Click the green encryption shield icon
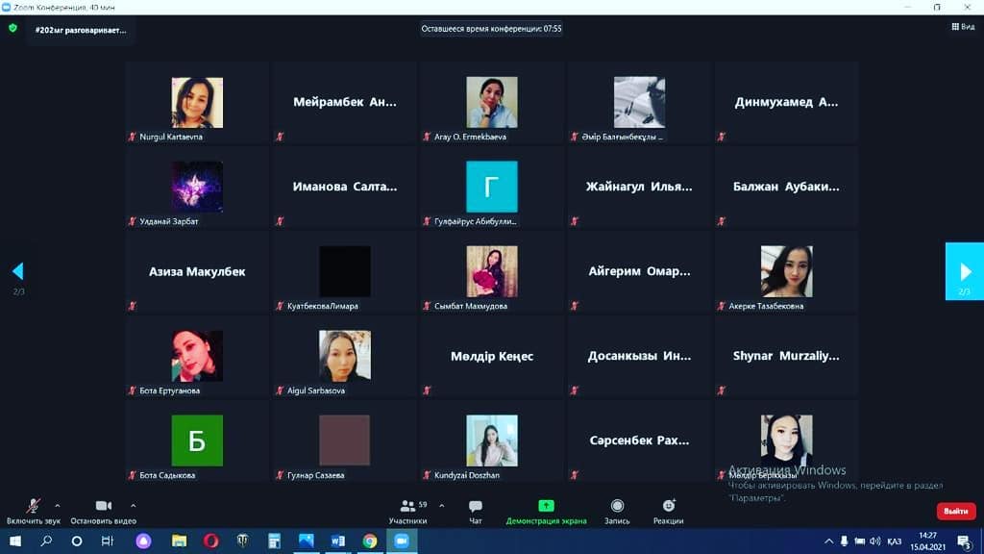This screenshot has width=984, height=554. pyautogui.click(x=12, y=29)
